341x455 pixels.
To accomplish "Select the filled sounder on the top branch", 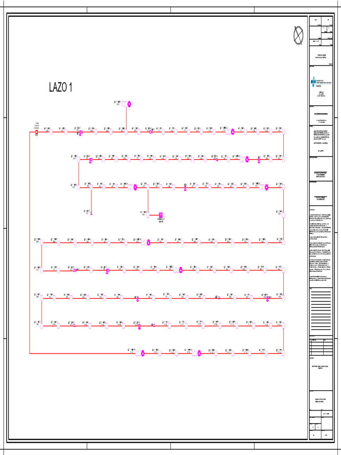I will [x=130, y=104].
